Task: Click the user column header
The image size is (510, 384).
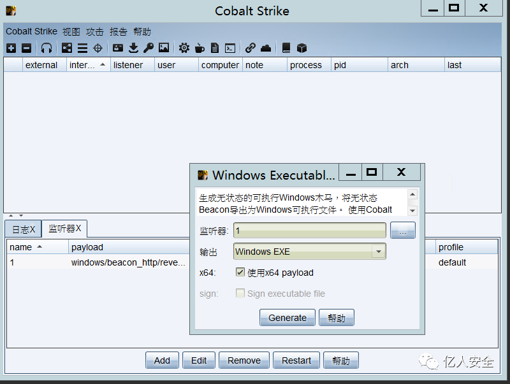Action: click(177, 65)
